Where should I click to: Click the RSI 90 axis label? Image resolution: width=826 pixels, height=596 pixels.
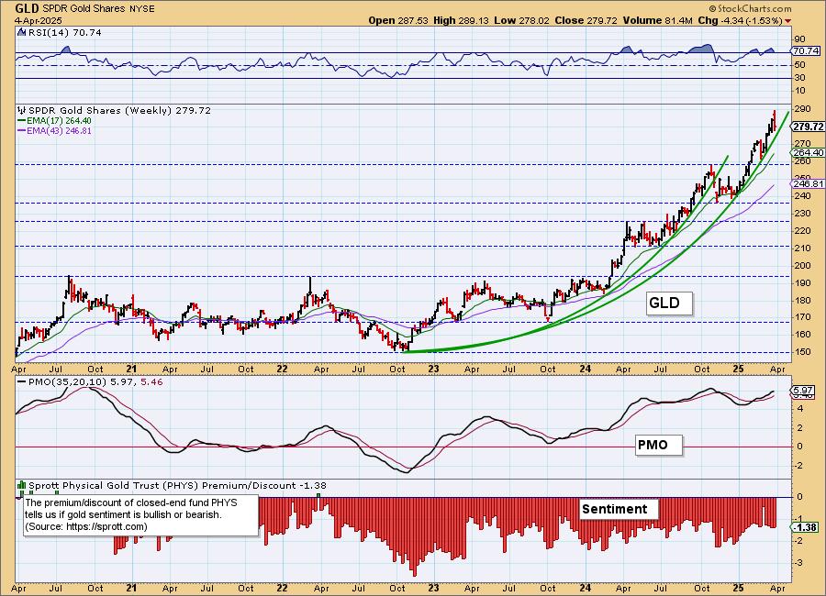[799, 39]
